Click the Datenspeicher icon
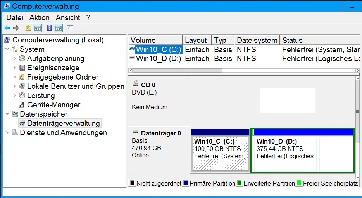 (15, 114)
